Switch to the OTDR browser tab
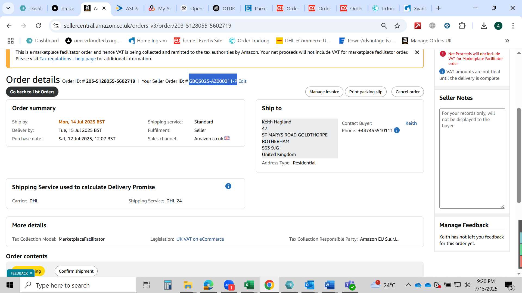 tap(224, 8)
